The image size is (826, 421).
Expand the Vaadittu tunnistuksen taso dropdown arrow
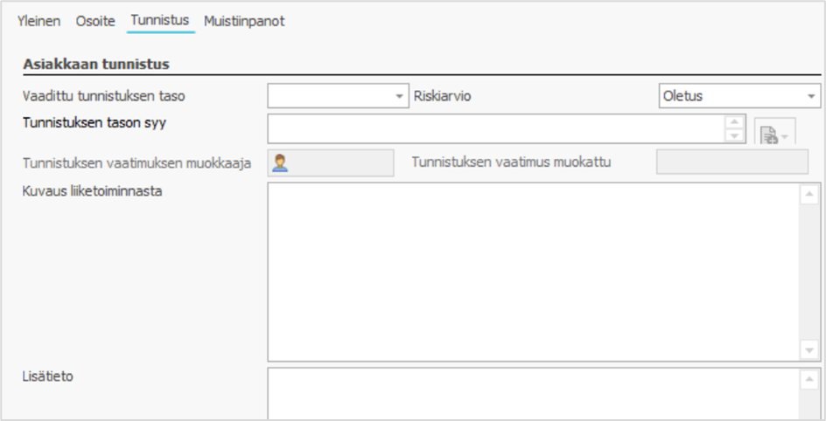[400, 96]
